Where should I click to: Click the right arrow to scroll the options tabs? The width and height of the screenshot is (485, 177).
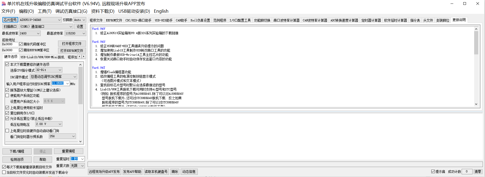pos(84,57)
